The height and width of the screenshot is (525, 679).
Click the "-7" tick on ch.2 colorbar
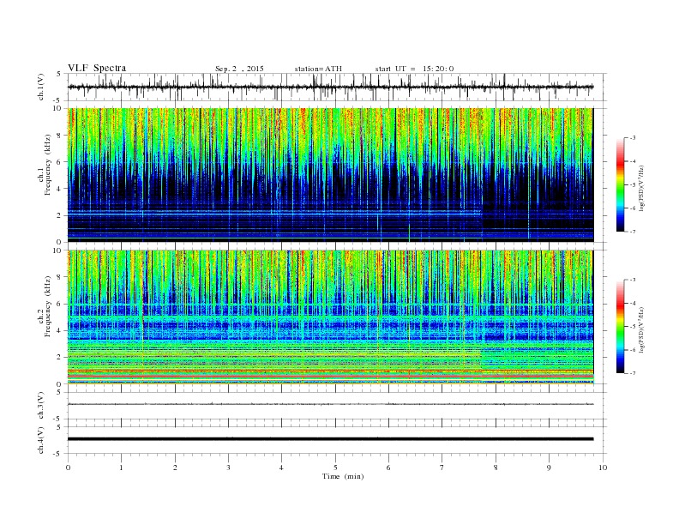point(632,373)
